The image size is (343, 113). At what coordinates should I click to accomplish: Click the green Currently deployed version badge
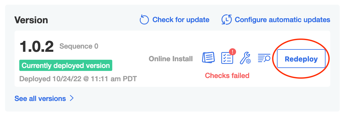pyautogui.click(x=66, y=65)
